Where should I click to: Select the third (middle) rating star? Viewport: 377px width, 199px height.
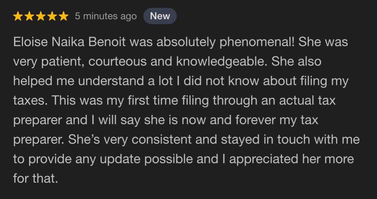(x=41, y=16)
